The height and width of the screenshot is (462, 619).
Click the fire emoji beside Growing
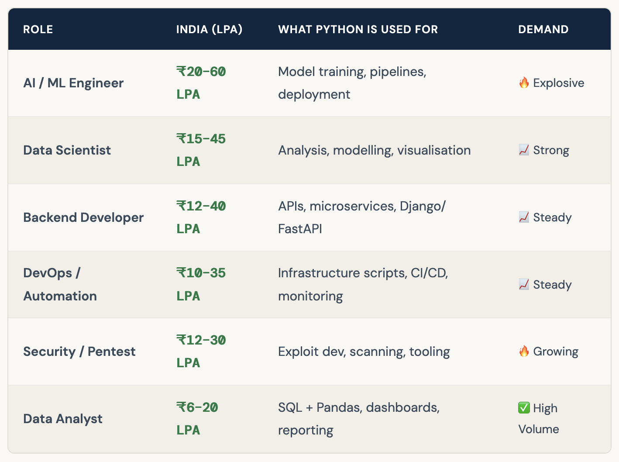click(524, 352)
